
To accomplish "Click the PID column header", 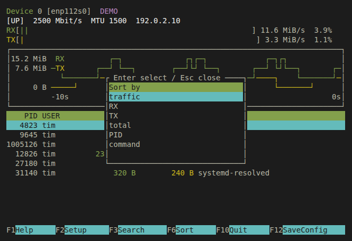I will click(x=31, y=116).
